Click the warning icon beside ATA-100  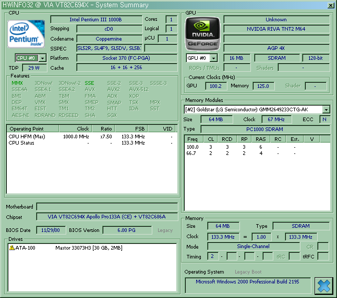tap(12, 248)
